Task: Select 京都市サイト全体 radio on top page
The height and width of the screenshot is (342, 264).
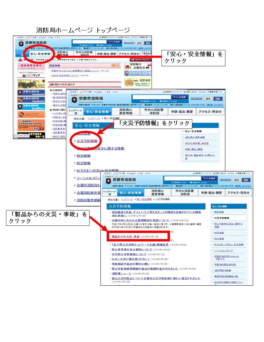Action: [x=97, y=45]
